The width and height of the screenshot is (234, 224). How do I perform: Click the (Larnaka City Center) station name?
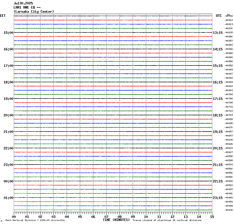point(34,12)
